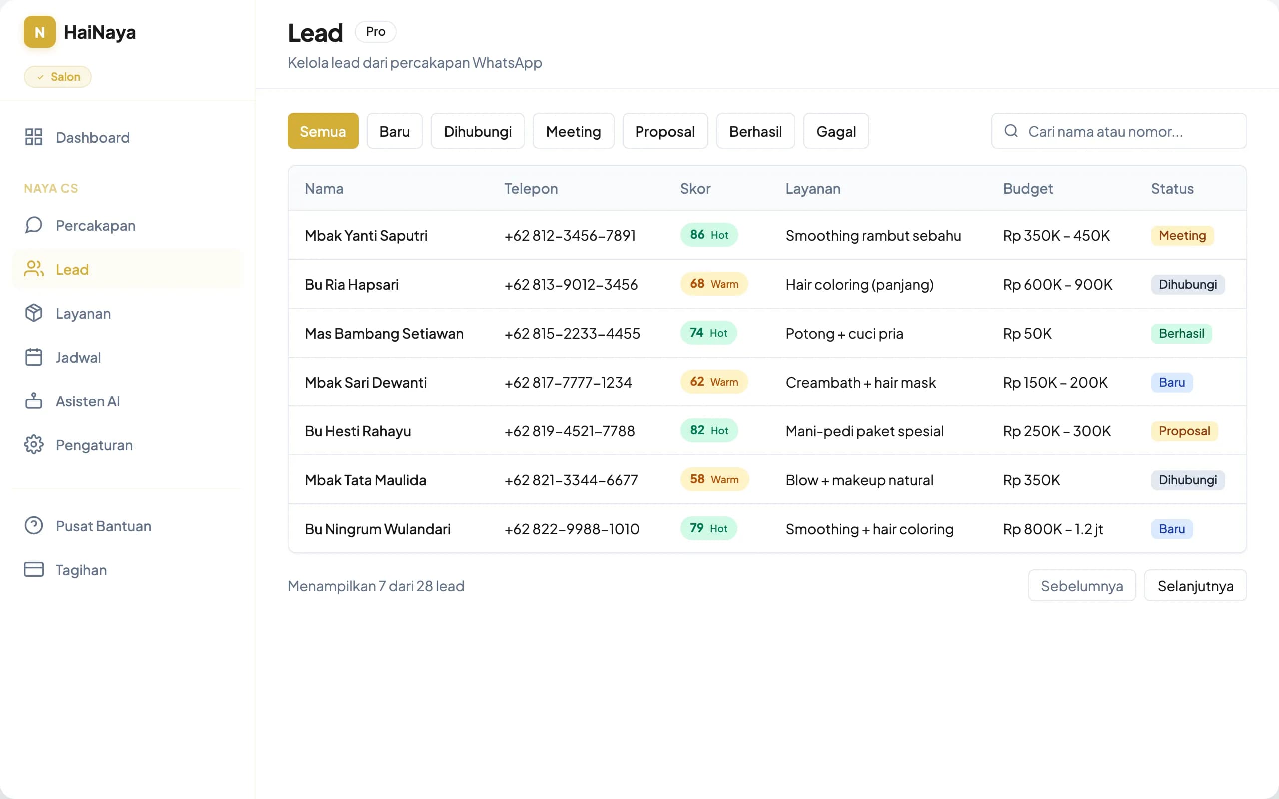Click budget Rp 600K – 900K
Image resolution: width=1279 pixels, height=799 pixels.
pyautogui.click(x=1057, y=284)
